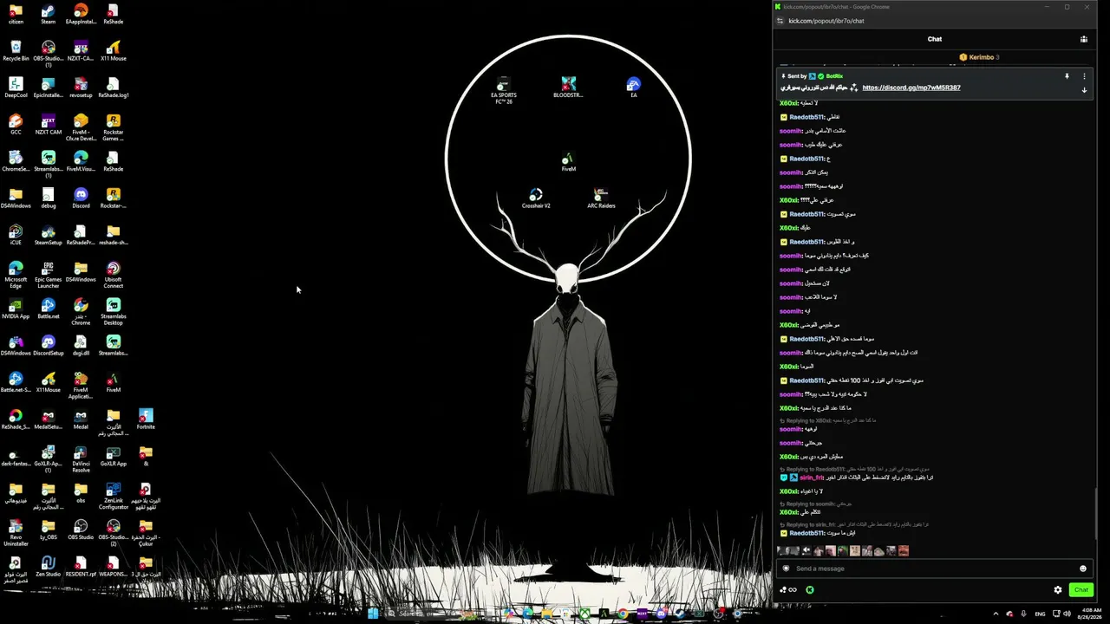Select the BLOODSTR... game icon
Viewport: 1110px width, 624px height.
568,87
